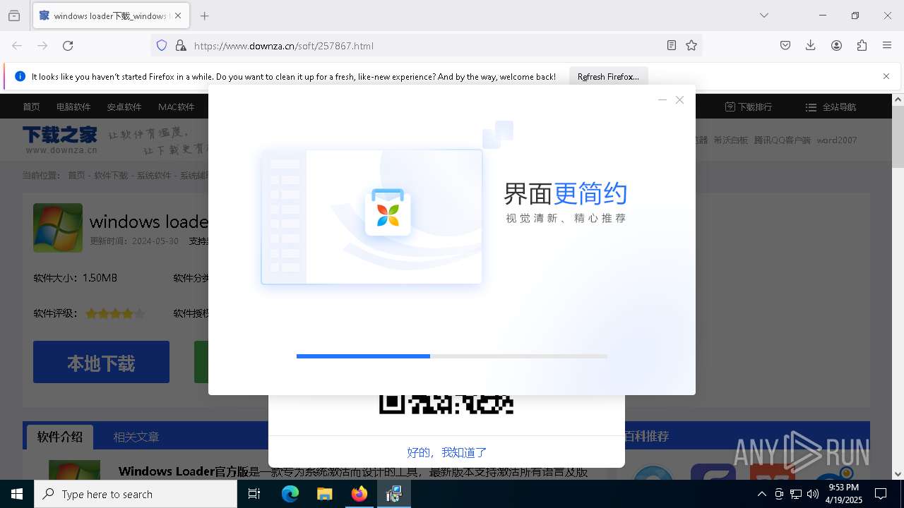The height and width of the screenshot is (508, 904).
Task: Open the Firefox account icon
Action: (x=836, y=45)
